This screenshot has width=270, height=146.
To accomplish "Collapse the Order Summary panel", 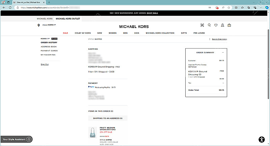I will [x=223, y=53].
